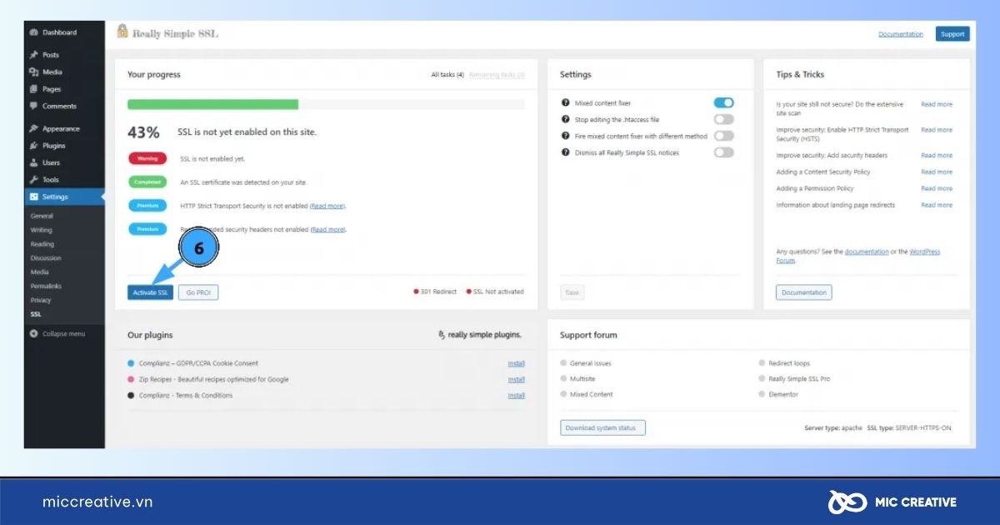Open Media under Settings submenu
This screenshot has height=525, width=1000.
[x=40, y=272]
